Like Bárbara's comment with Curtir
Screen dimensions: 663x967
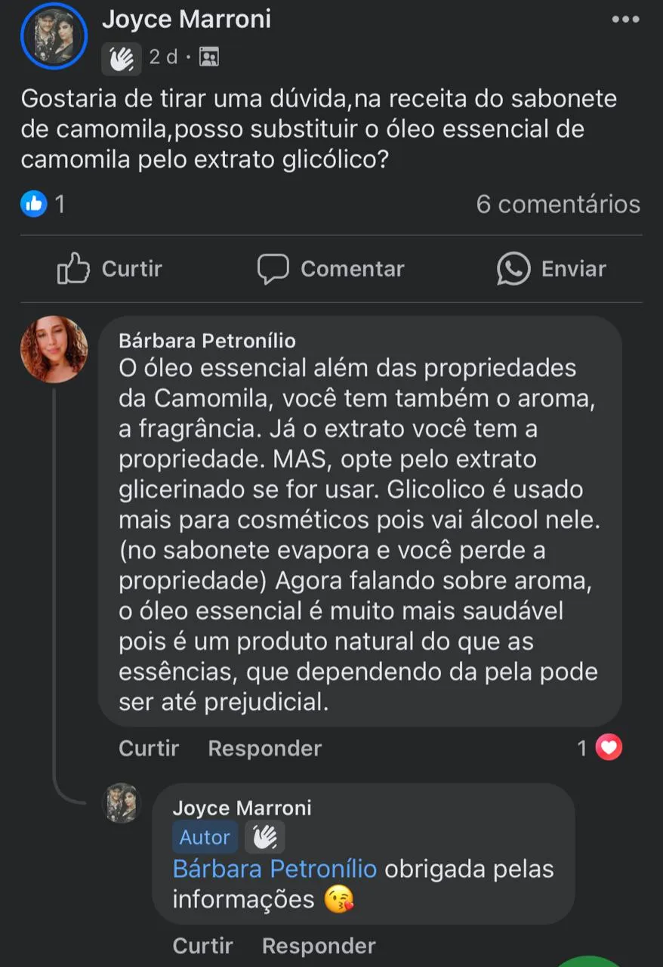tap(149, 749)
